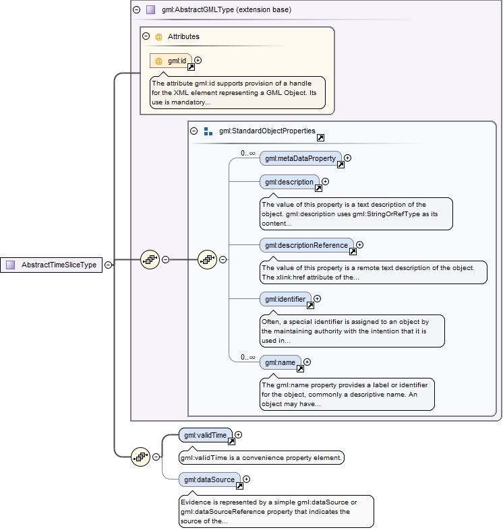Viewport: 503px width, 530px height.
Task: Expand the gml:identifier element
Action: pos(318,298)
